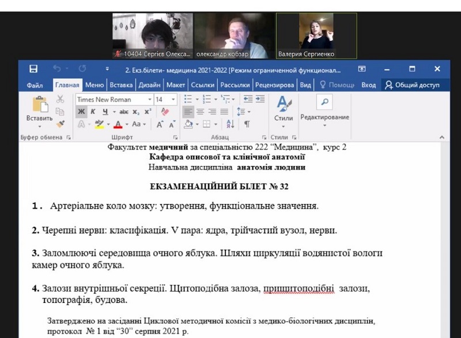Open the Файл menu
Screen dimensions: 461x338
click(x=35, y=85)
